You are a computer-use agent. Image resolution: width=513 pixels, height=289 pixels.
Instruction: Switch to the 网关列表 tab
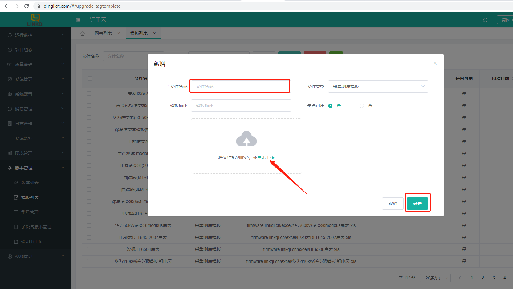pyautogui.click(x=103, y=33)
